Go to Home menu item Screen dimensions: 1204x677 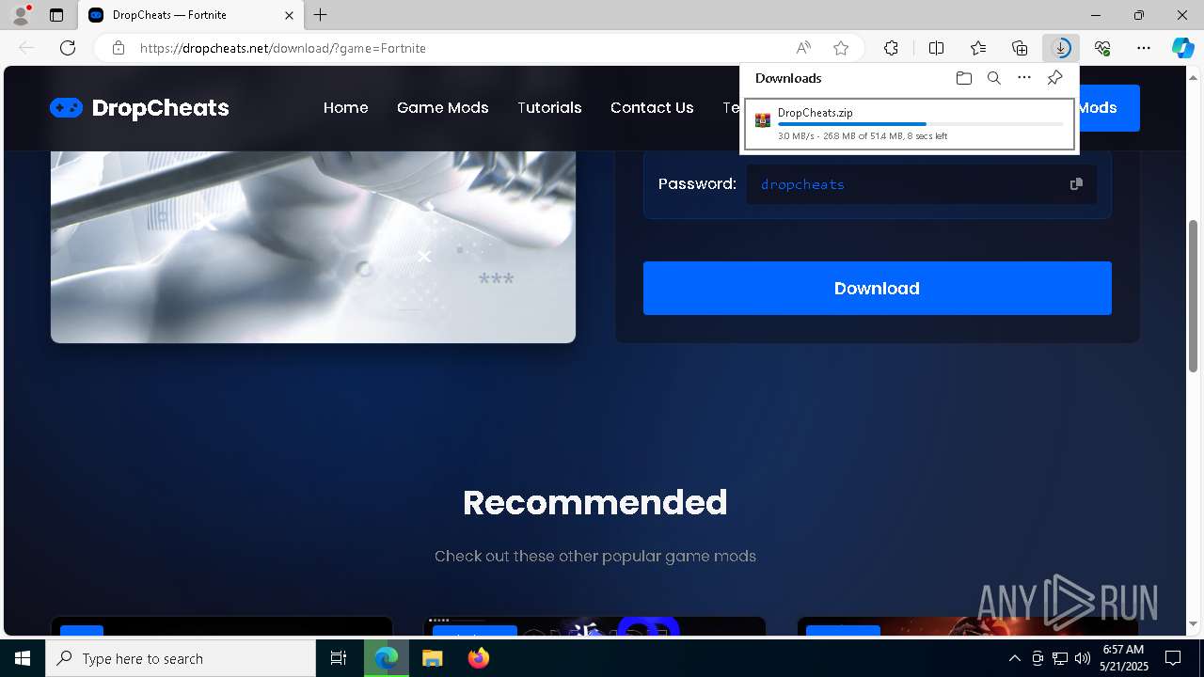[346, 108]
